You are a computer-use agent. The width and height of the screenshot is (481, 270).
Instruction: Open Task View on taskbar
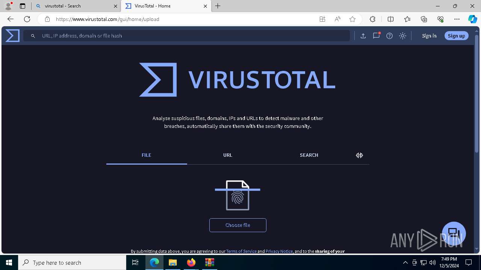point(135,262)
